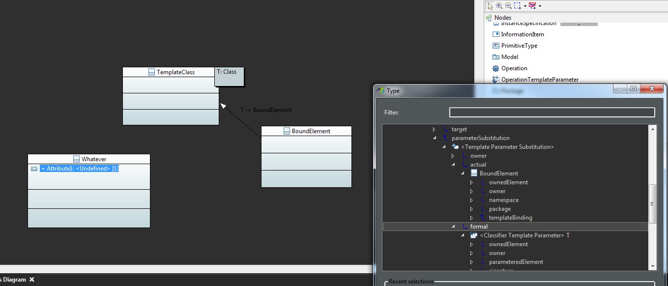Expand ownedElement under BoundElement
Screen dimensions: 668x286
click(471, 182)
